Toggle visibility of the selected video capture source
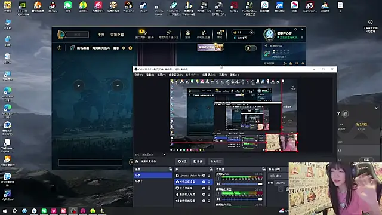This screenshot has height=215, width=382. pos(204,182)
